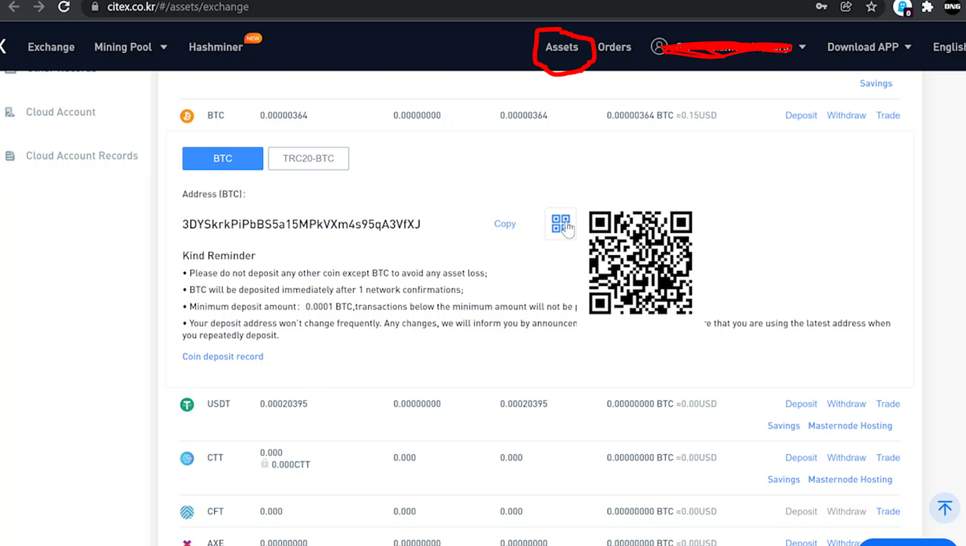Select the BTC network tab
This screenshot has width=966, height=546.
[x=223, y=158]
